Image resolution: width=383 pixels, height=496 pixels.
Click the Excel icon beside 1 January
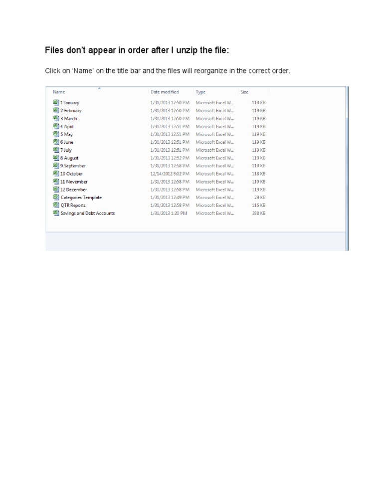pos(56,102)
